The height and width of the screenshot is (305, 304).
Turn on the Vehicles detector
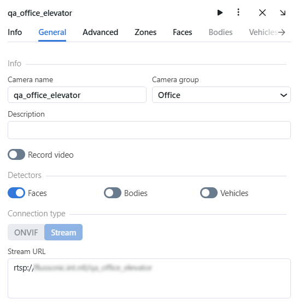(x=209, y=193)
